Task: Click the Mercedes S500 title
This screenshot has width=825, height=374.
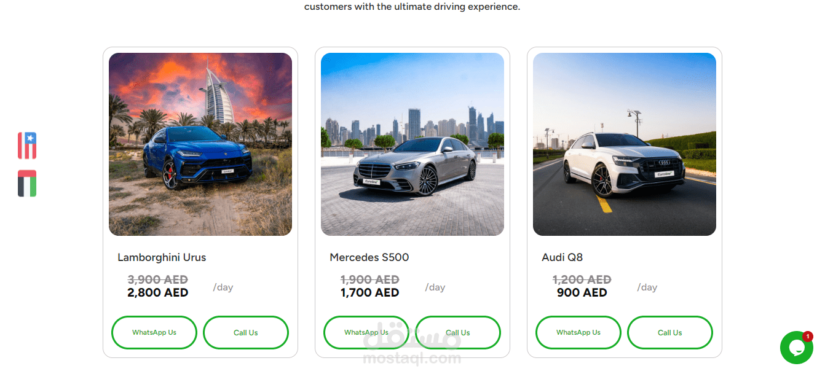Action: click(369, 257)
